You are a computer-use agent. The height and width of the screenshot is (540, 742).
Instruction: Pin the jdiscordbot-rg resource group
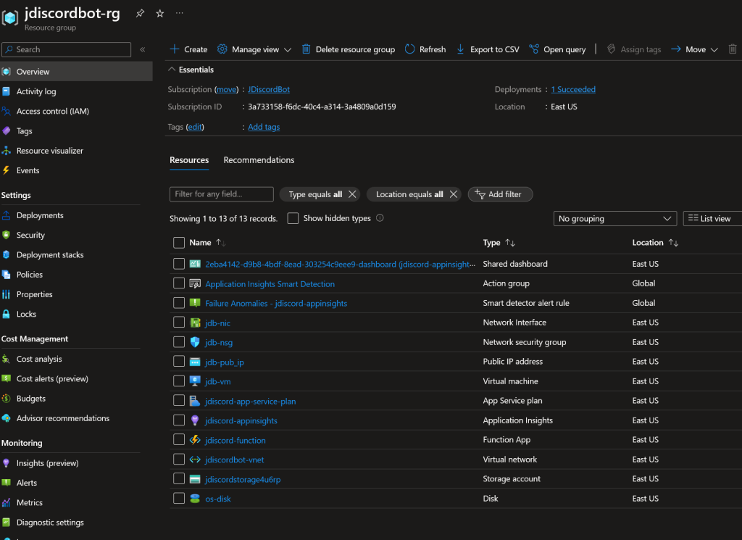click(140, 13)
